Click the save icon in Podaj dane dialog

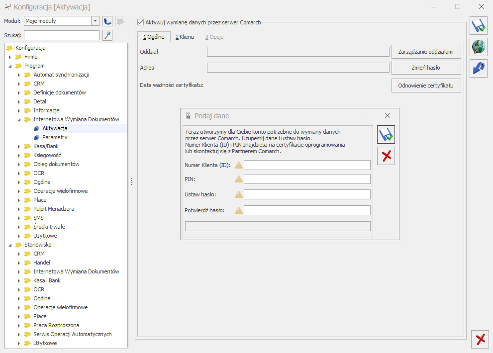pyautogui.click(x=386, y=135)
